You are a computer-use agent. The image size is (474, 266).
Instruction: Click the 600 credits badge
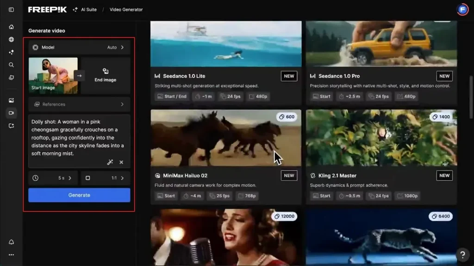pyautogui.click(x=287, y=117)
